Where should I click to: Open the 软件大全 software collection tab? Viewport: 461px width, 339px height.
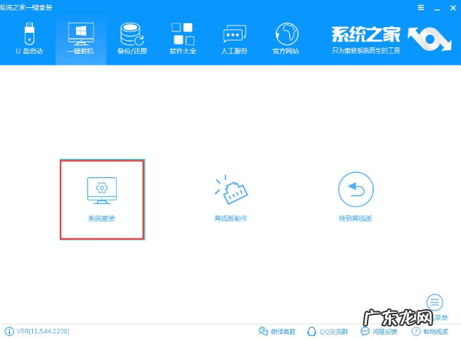pyautogui.click(x=183, y=39)
